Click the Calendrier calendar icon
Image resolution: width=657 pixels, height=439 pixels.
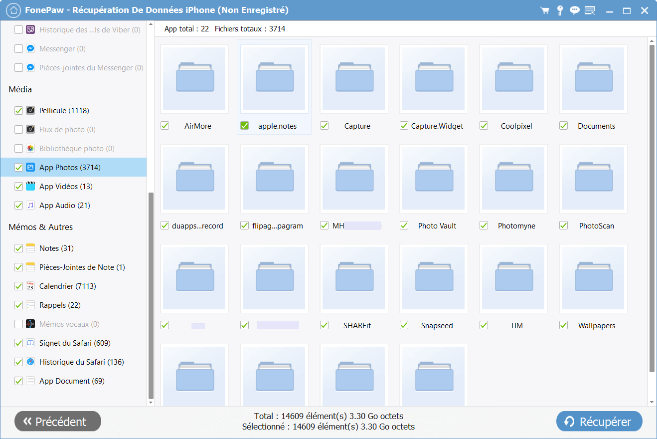click(30, 286)
